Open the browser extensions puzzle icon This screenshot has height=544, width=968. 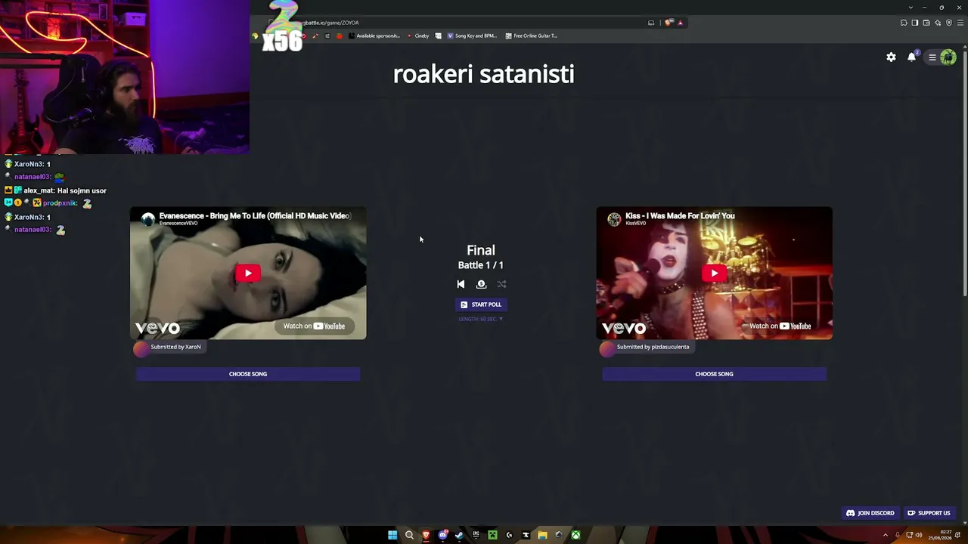coord(904,23)
